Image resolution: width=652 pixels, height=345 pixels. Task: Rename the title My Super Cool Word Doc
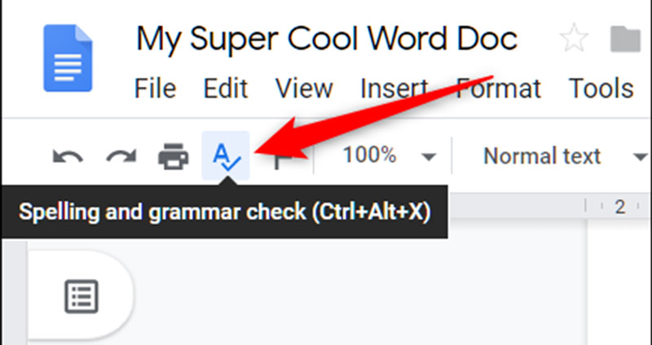326,38
